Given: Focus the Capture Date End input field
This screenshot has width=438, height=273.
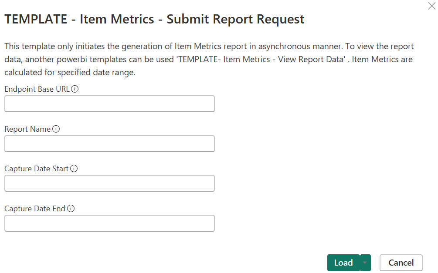Looking at the screenshot, I should click(x=109, y=223).
